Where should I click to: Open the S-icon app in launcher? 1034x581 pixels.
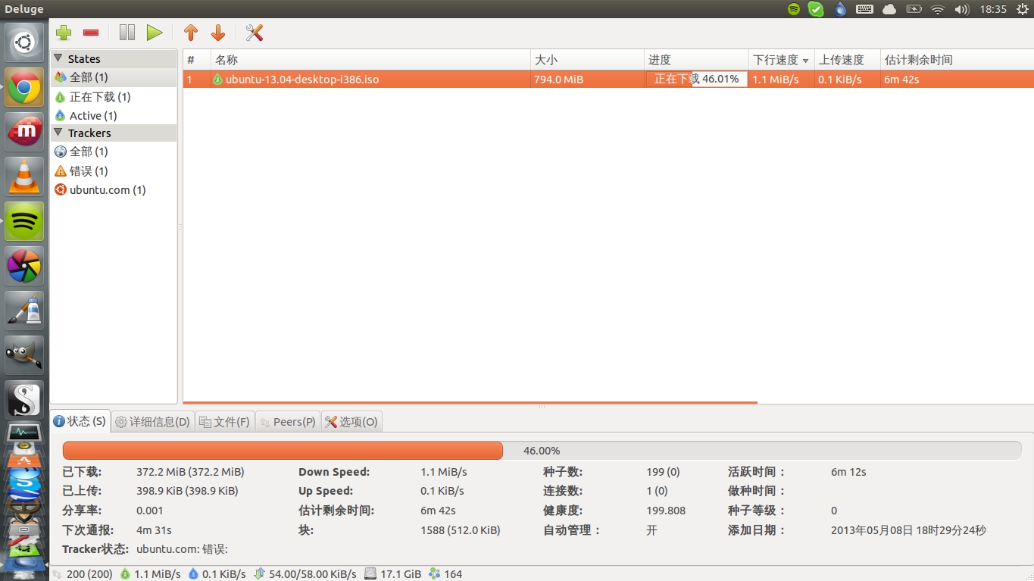[25, 399]
